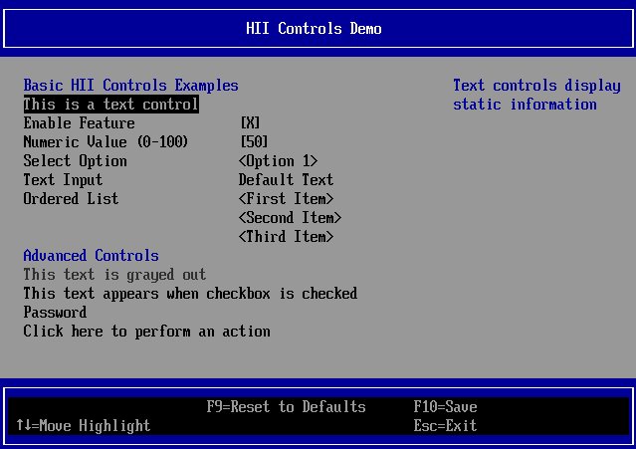This screenshot has height=449, width=636.
Task: Click the Basic HII Controls Examples heading
Action: pos(130,86)
